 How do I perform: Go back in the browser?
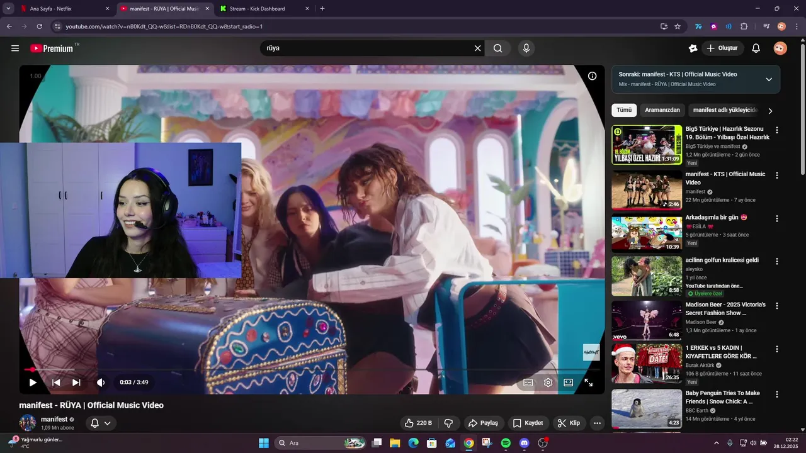(9, 26)
